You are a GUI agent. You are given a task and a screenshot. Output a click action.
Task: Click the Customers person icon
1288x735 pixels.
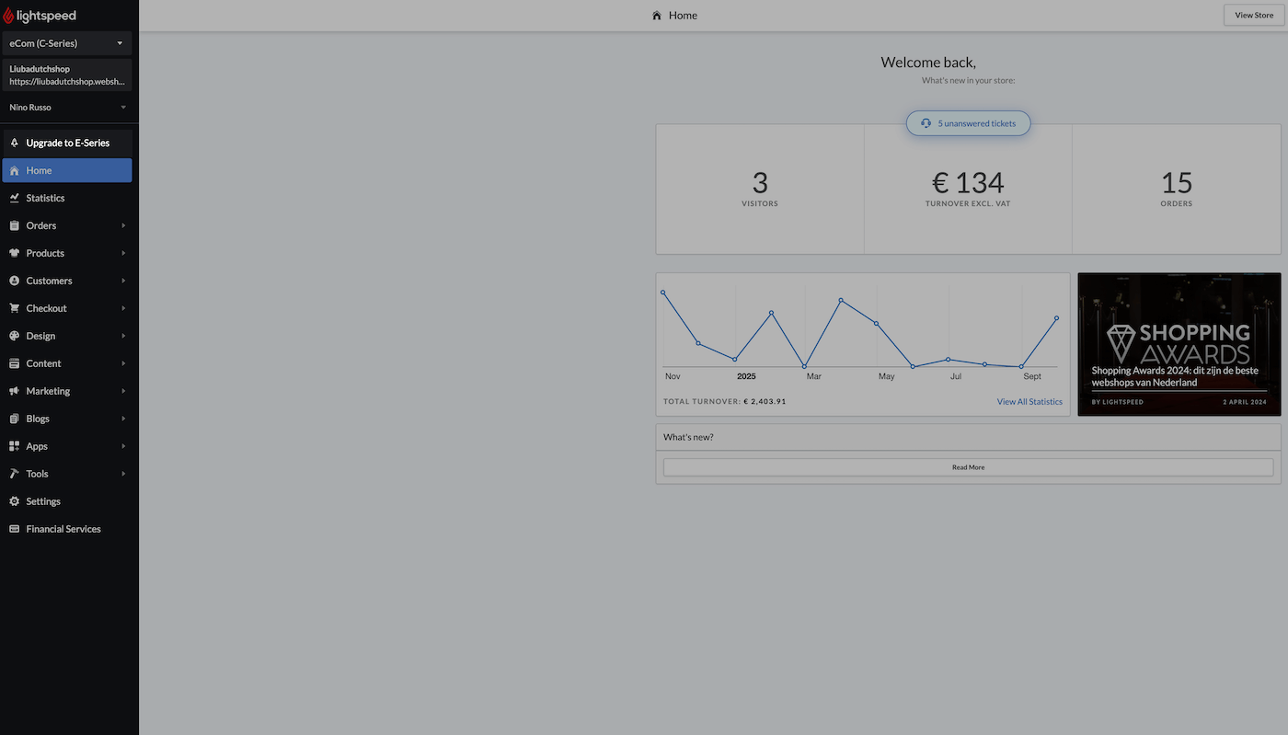(14, 281)
